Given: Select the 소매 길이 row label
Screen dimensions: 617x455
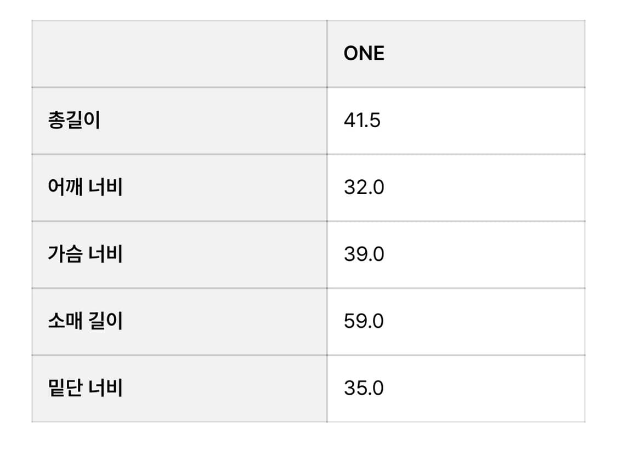Looking at the screenshot, I should tap(85, 321).
